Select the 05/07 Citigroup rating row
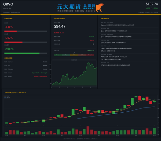 [x=25, y=62]
